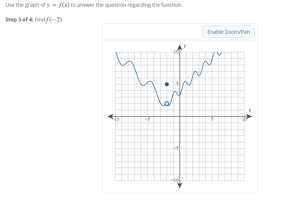Click the y = f(x) text in the question

coord(58,5)
